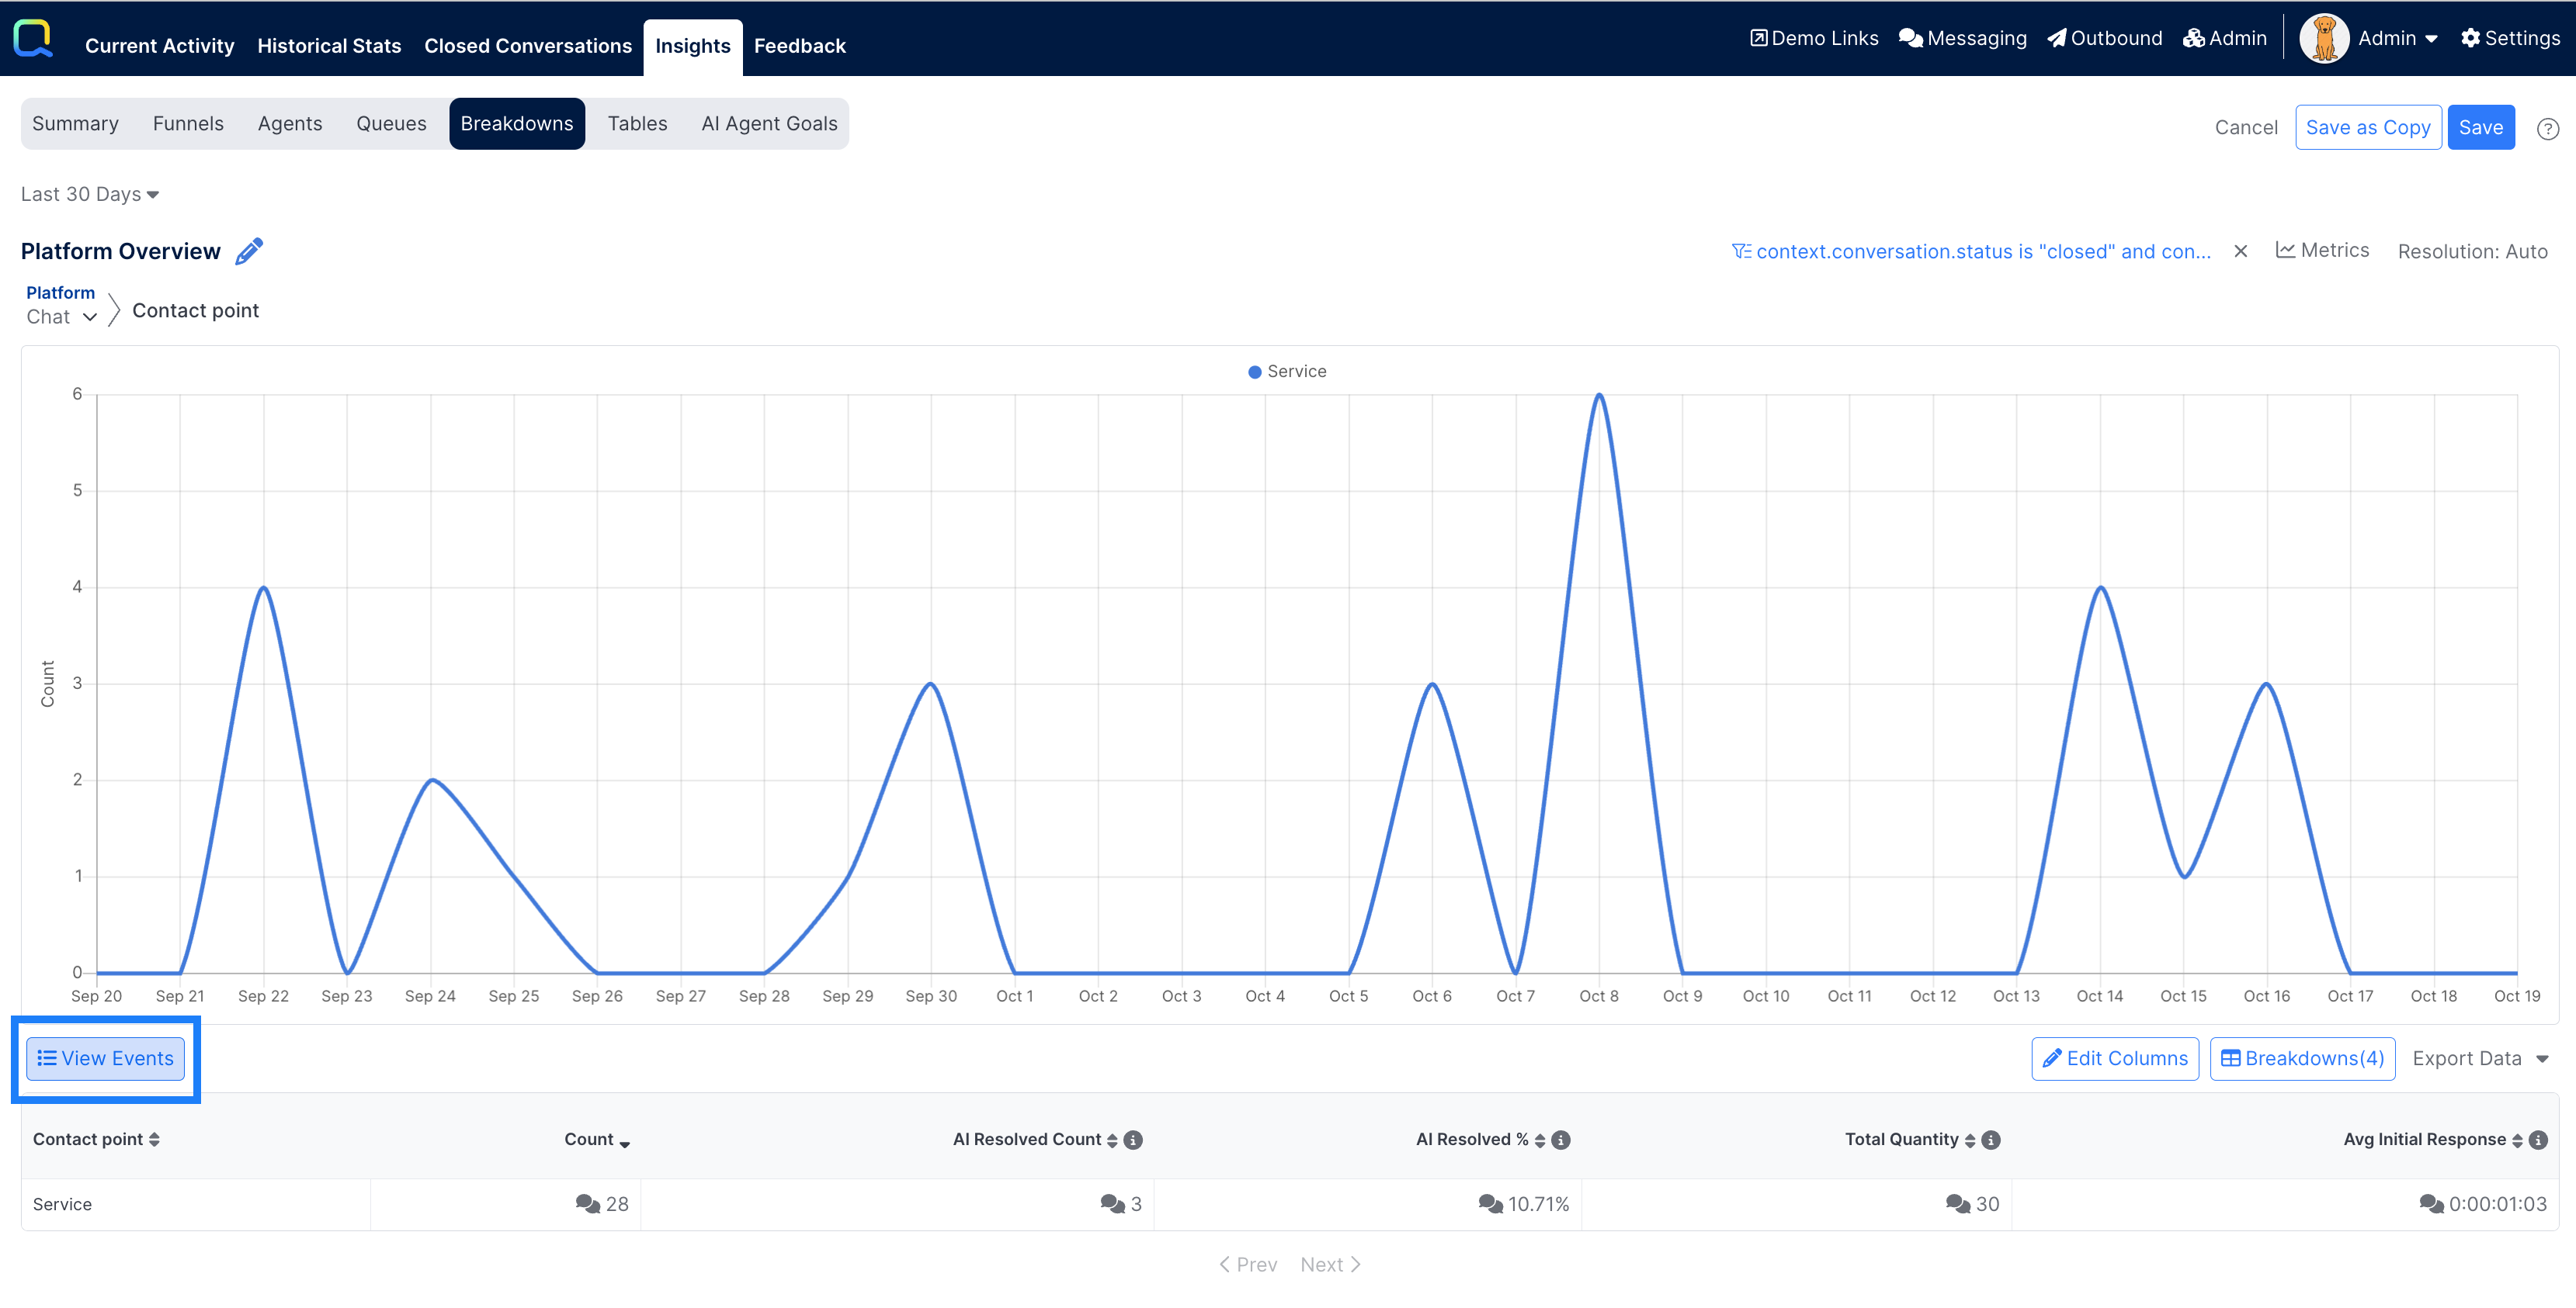Click the Save as Copy button

pyautogui.click(x=2367, y=128)
